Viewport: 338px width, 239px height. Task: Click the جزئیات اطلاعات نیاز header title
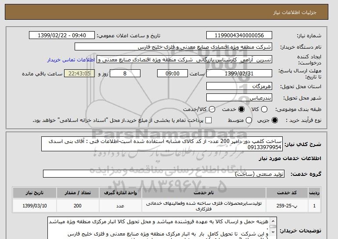(x=295, y=12)
